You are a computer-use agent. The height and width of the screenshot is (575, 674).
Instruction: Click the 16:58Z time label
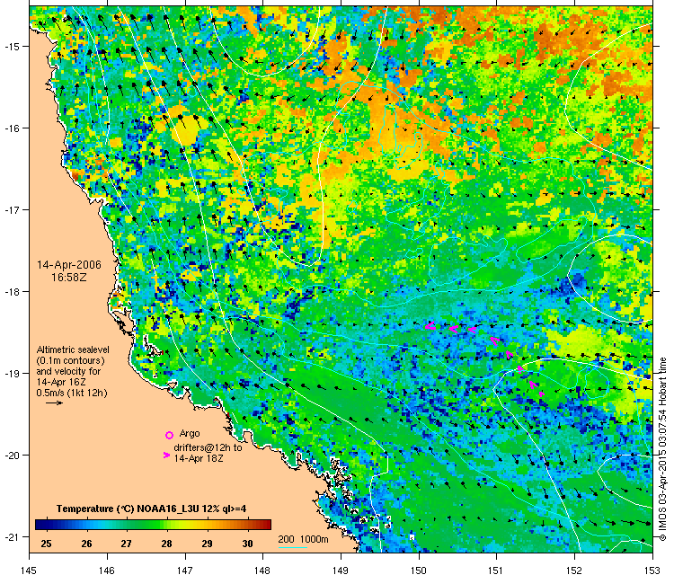pos(69,278)
